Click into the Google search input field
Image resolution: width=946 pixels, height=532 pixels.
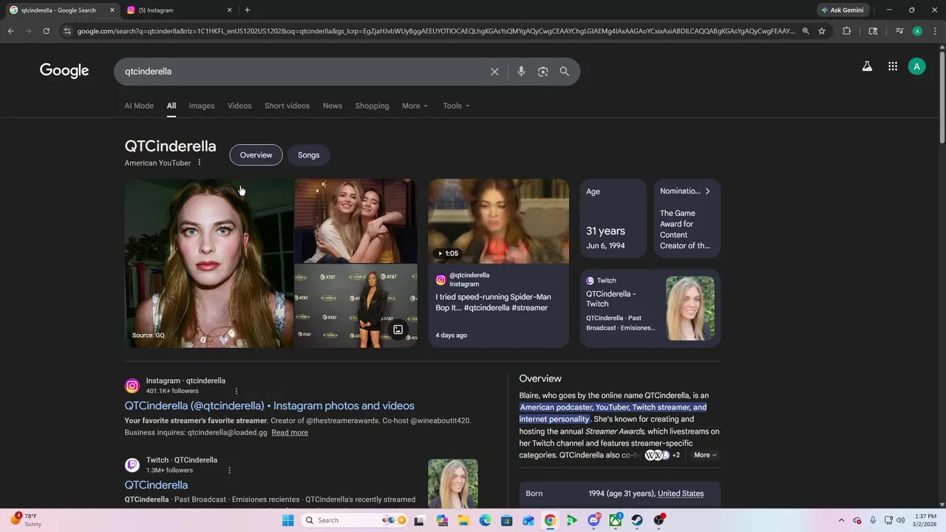[303, 72]
